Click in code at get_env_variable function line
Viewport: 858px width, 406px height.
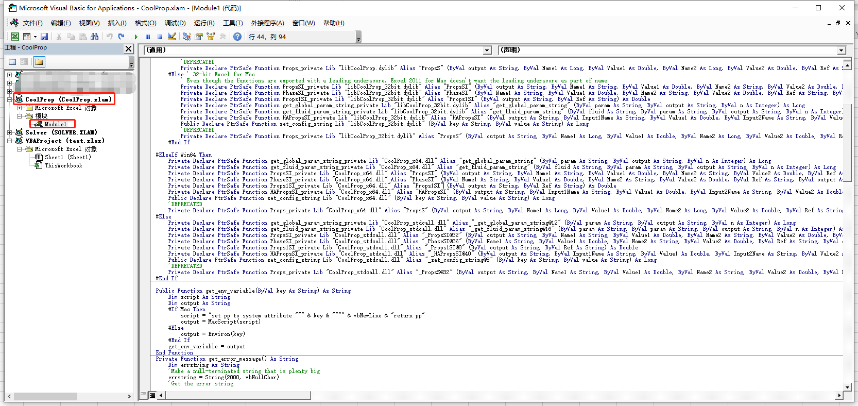click(x=253, y=291)
